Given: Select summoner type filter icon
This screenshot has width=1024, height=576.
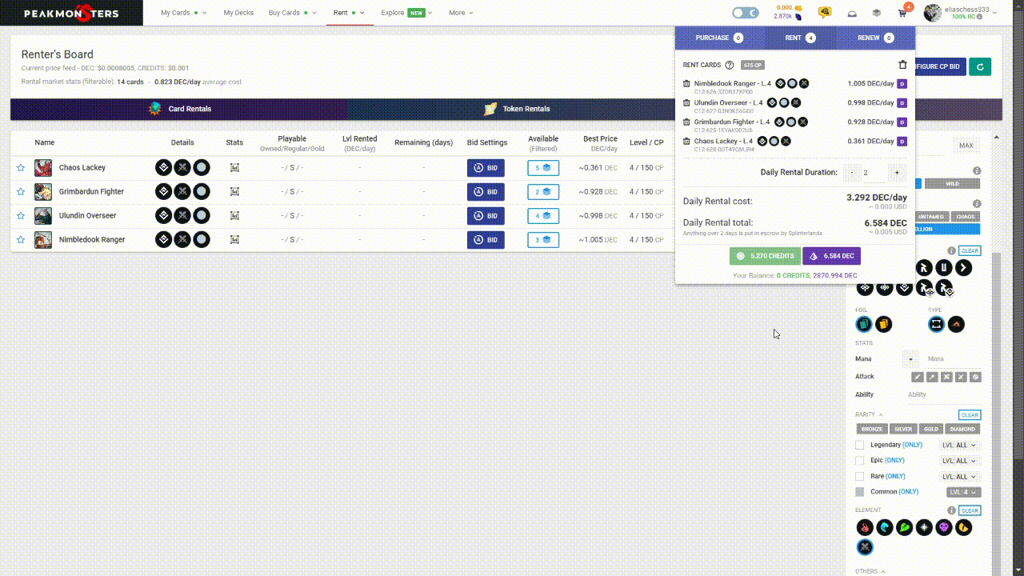Looking at the screenshot, I should tap(956, 324).
